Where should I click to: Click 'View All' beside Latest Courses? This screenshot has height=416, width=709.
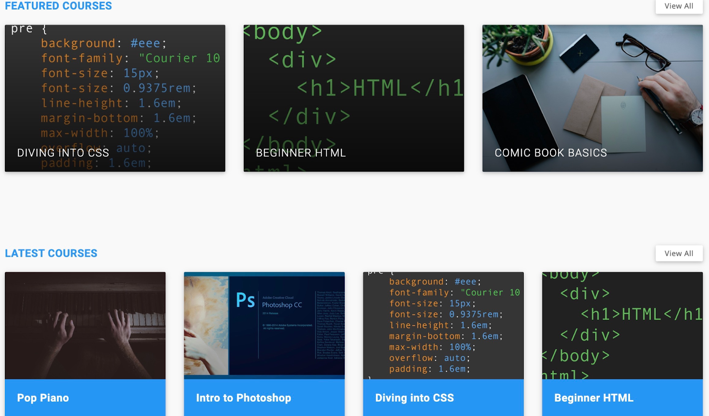click(x=679, y=253)
